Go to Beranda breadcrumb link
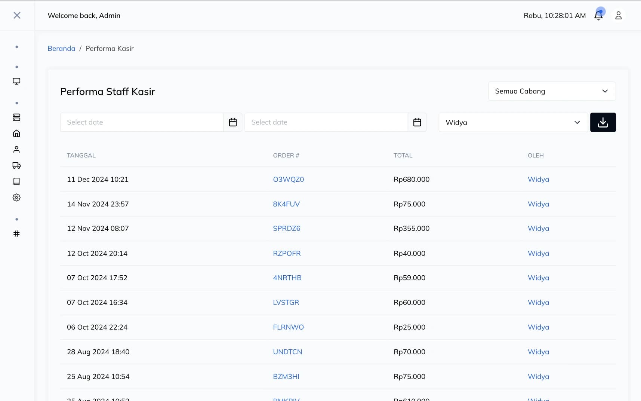 (x=61, y=49)
